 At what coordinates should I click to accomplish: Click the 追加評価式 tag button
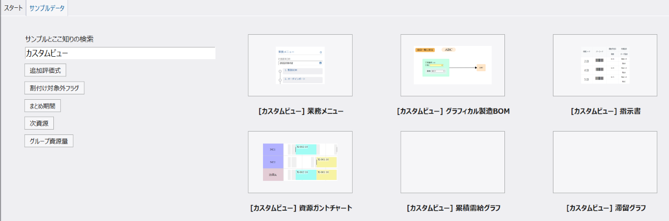[45, 70]
